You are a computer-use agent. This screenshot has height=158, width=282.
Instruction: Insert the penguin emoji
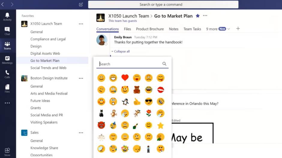pos(125,102)
